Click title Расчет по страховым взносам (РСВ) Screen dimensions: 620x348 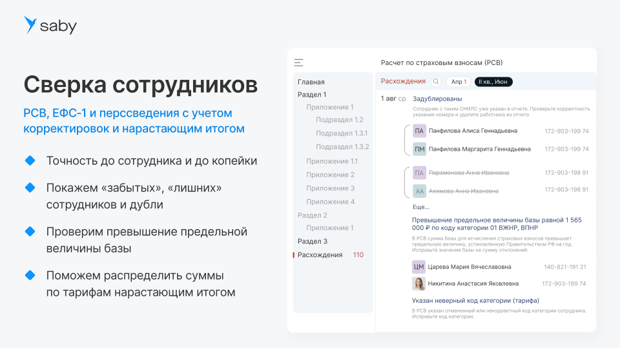coord(441,63)
